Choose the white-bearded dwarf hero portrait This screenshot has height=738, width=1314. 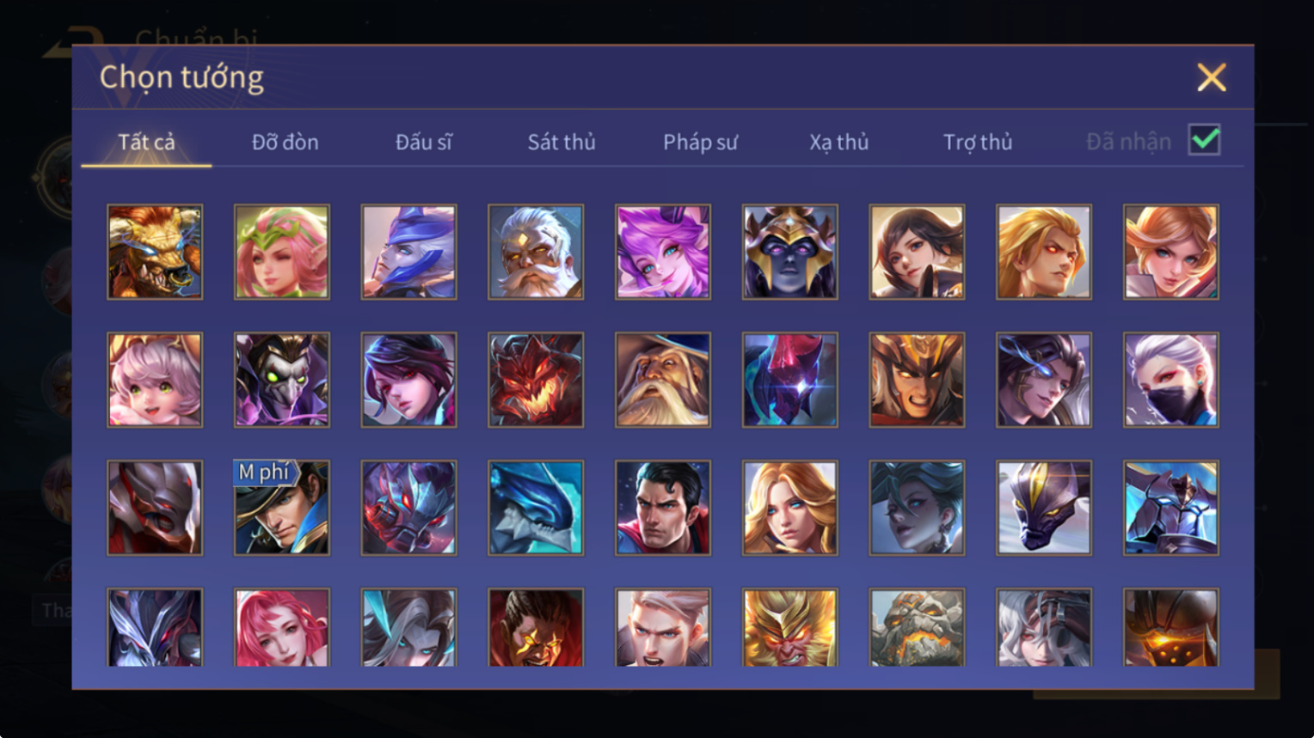(x=536, y=252)
